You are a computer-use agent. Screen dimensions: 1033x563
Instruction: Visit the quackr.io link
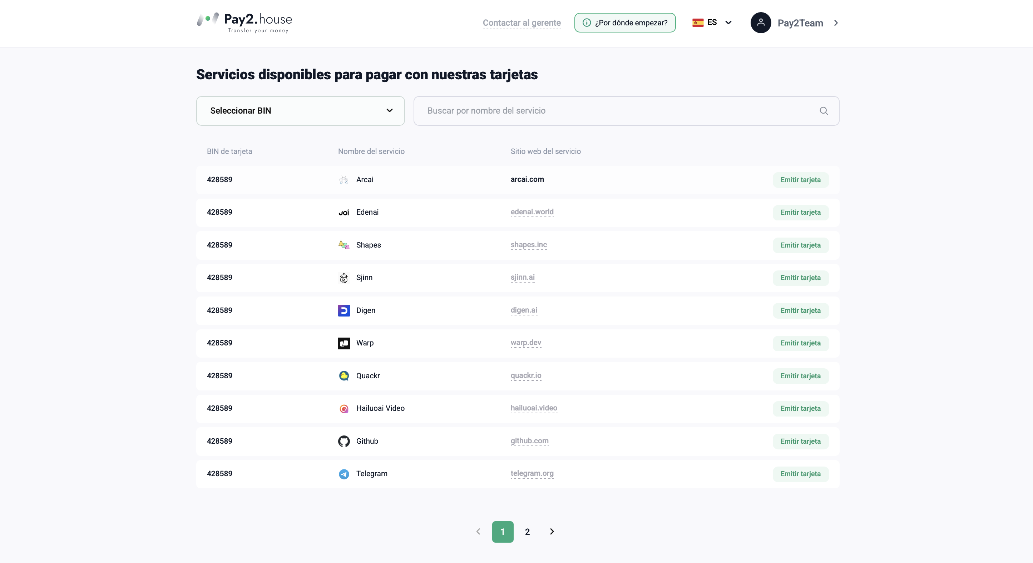coord(526,375)
